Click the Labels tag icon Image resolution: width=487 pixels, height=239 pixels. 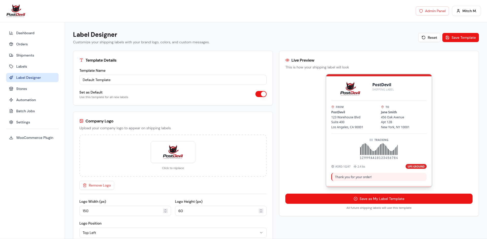point(11,66)
